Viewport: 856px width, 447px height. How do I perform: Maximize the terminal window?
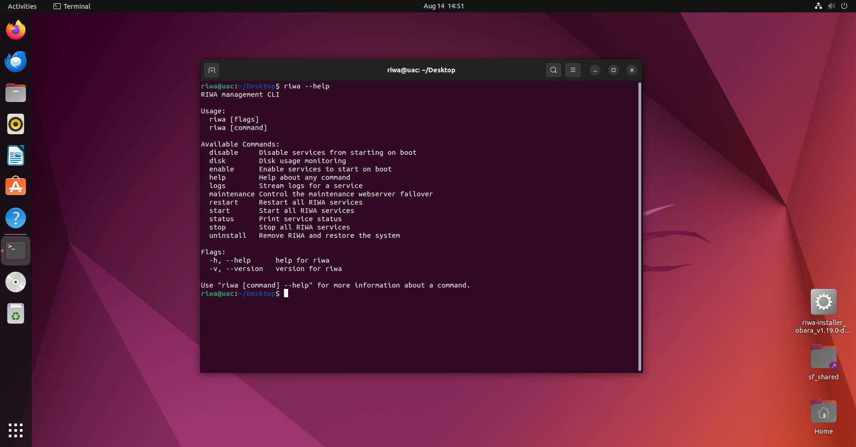pos(614,70)
